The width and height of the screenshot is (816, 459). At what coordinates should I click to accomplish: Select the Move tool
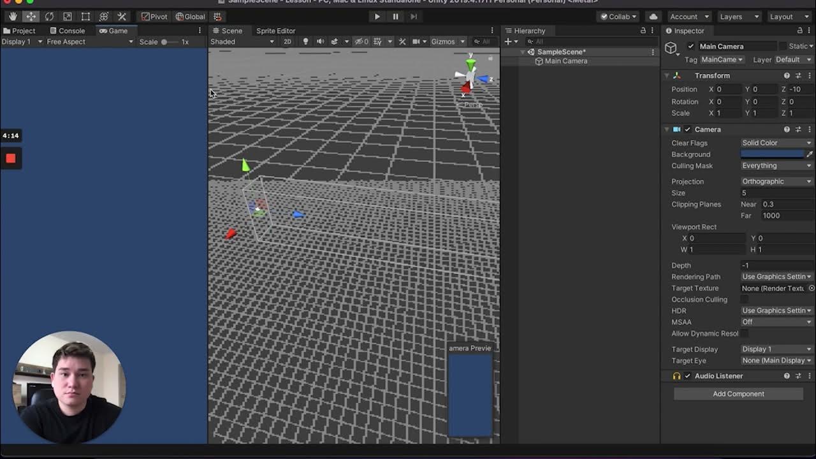31,17
